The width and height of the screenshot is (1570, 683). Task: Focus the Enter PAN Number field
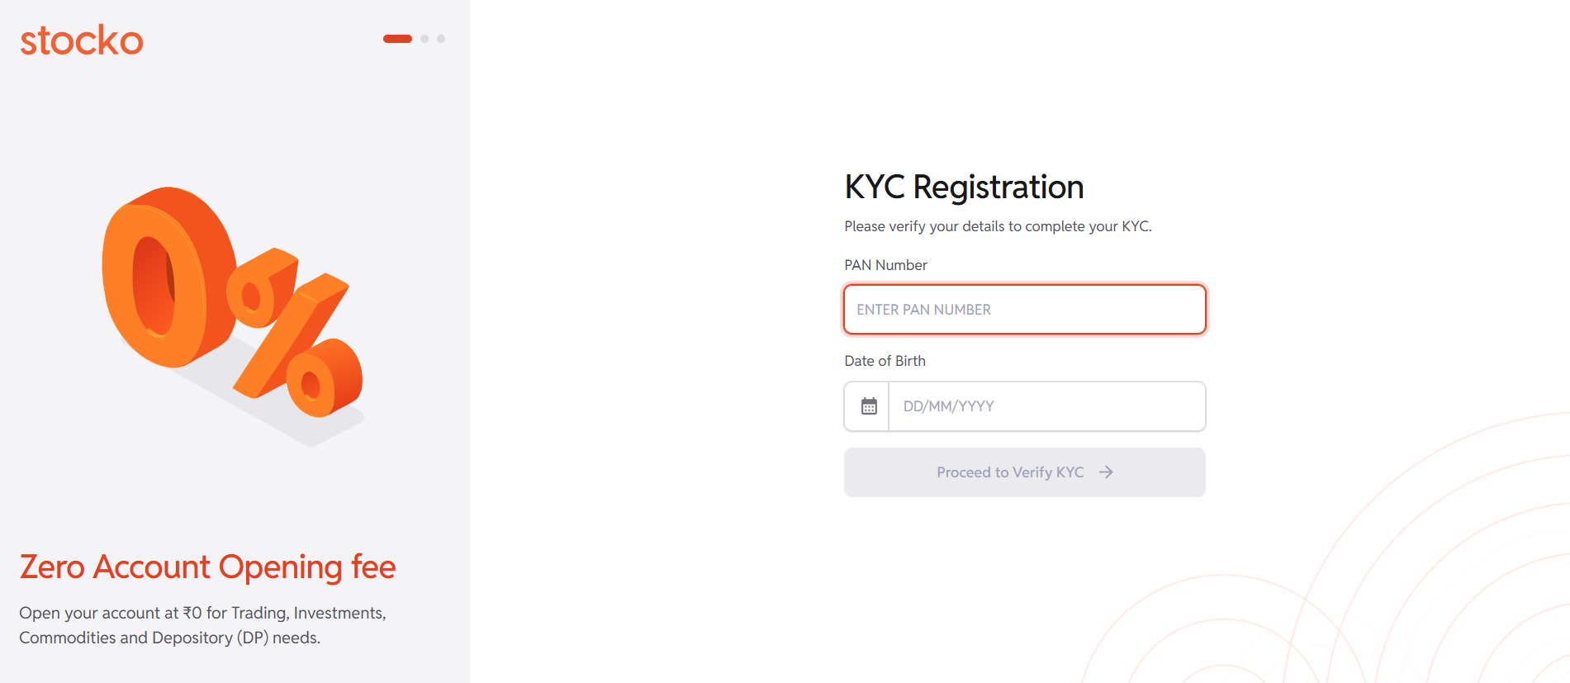tap(1024, 310)
